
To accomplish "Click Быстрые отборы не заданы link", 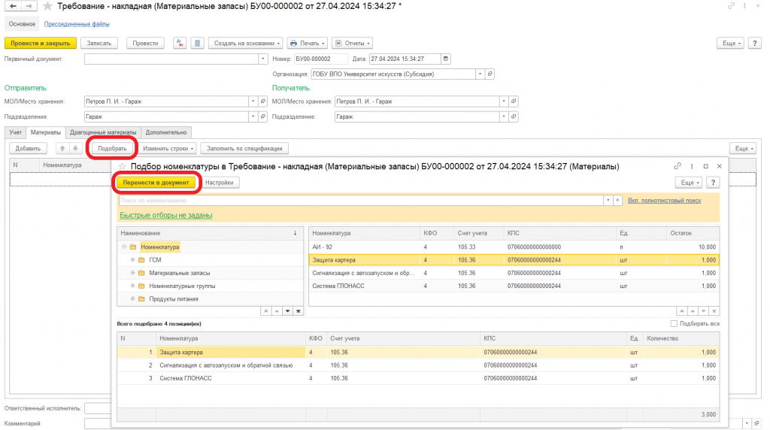I will [166, 216].
